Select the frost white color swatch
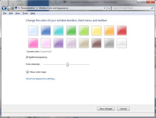 [x=122, y=43]
